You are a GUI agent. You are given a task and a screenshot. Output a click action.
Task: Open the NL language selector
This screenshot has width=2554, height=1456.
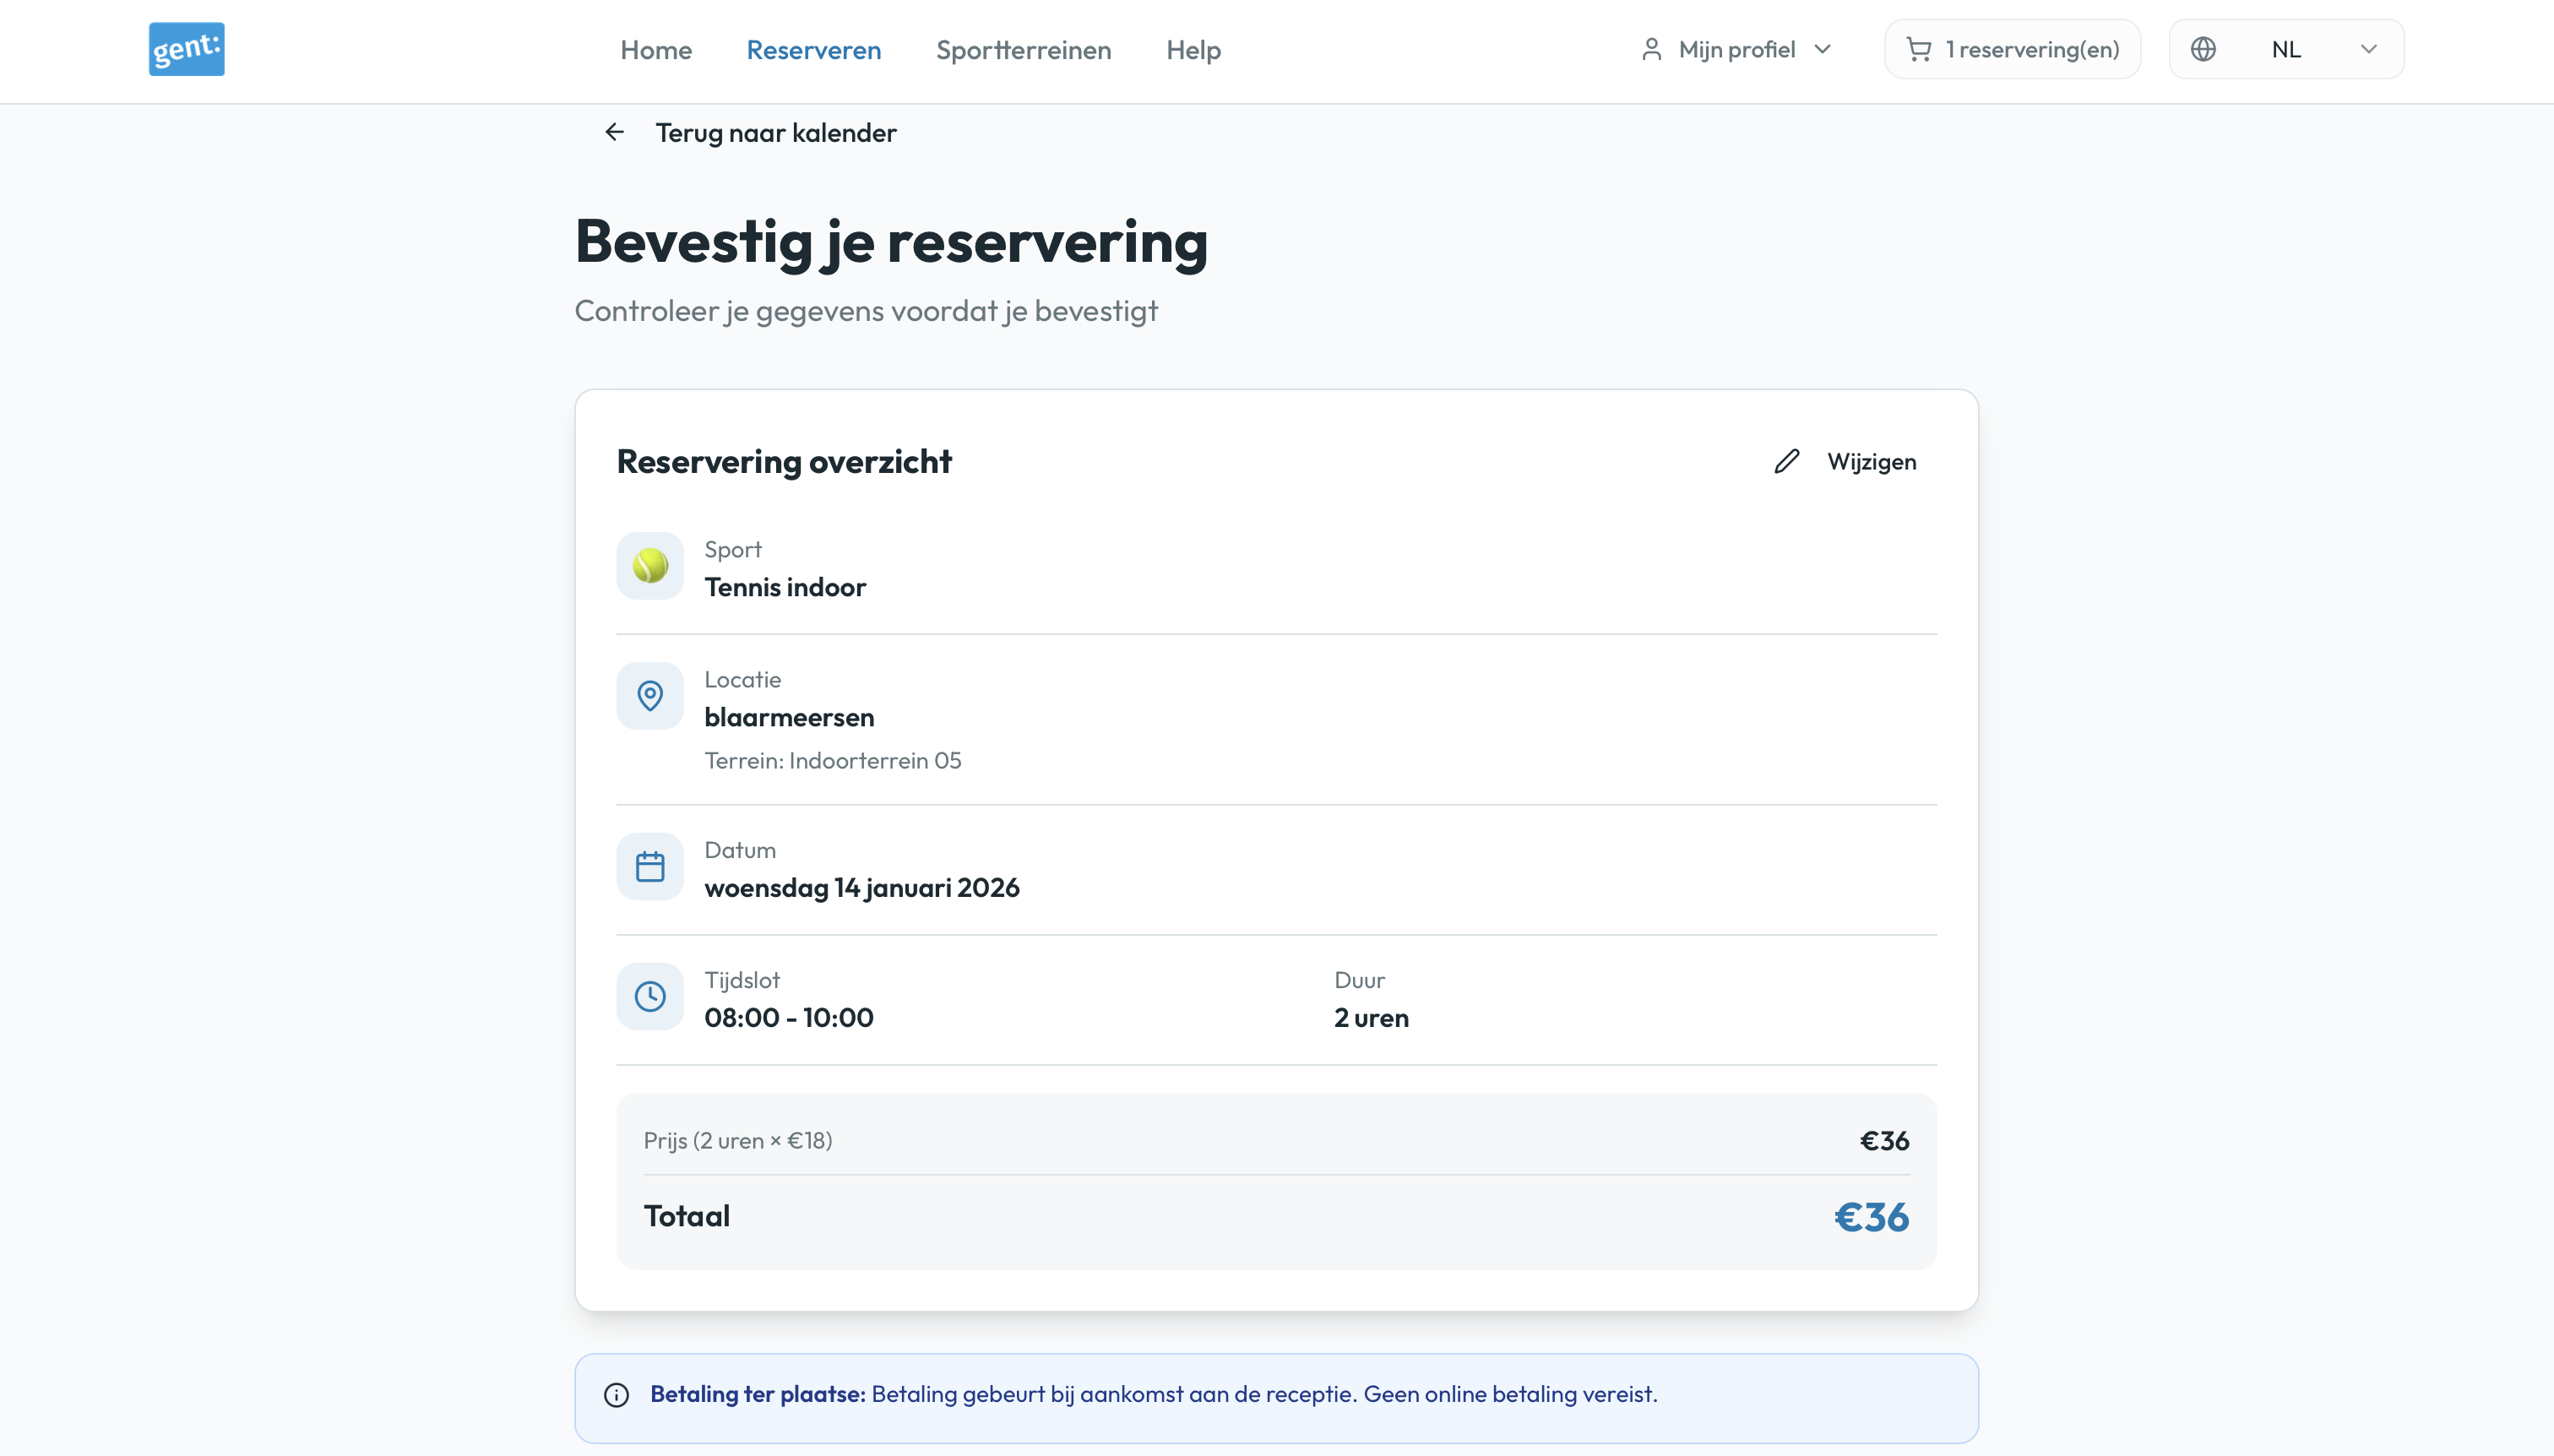[x=2286, y=49]
